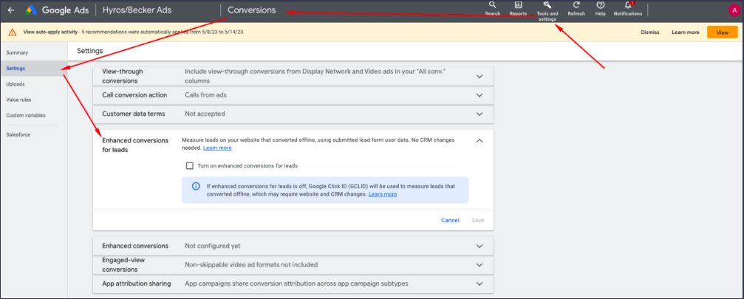The width and height of the screenshot is (744, 299).
Task: Open Tools and settings
Action: [547, 10]
